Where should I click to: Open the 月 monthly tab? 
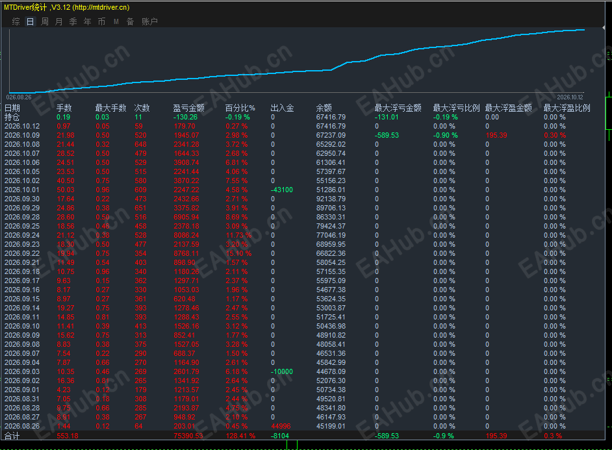pyautogui.click(x=59, y=21)
